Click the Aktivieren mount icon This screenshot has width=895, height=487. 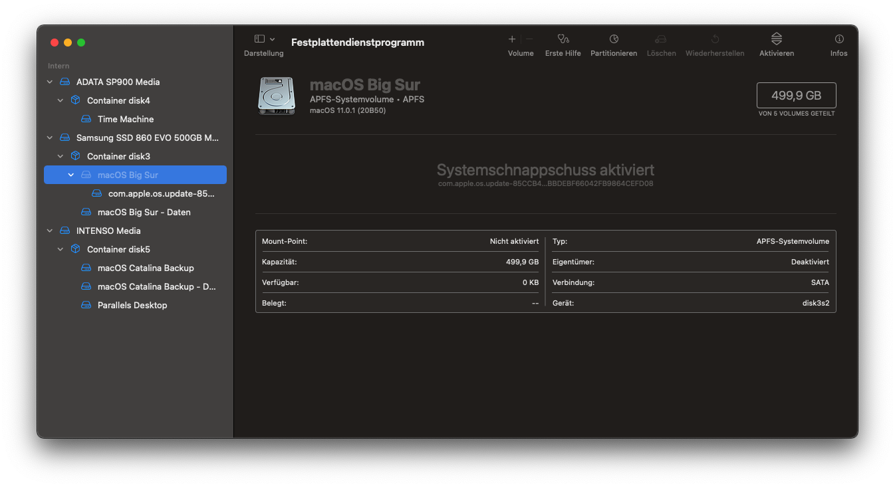tap(776, 39)
